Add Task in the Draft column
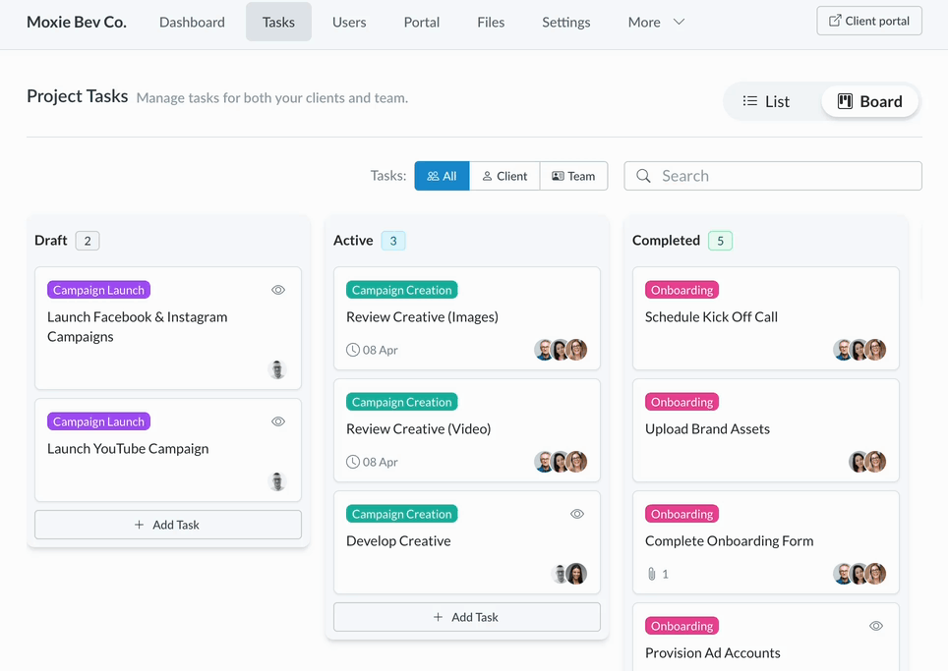 pyautogui.click(x=167, y=525)
